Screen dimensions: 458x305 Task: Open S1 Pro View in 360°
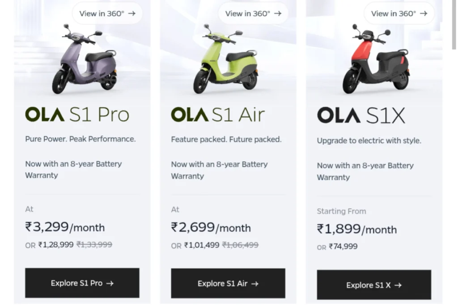pos(107,13)
